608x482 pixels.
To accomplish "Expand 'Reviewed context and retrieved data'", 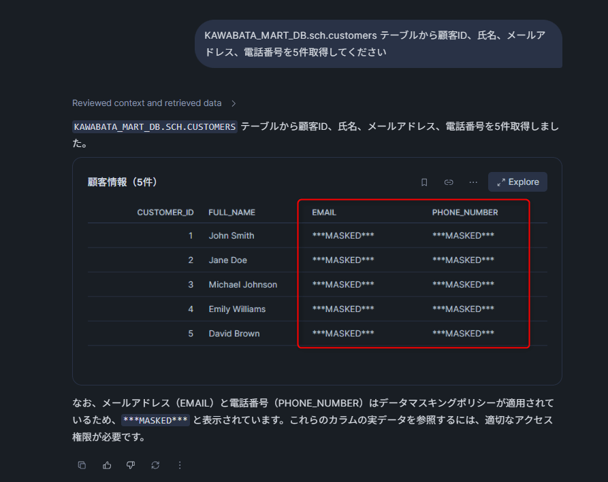I will pyautogui.click(x=154, y=103).
